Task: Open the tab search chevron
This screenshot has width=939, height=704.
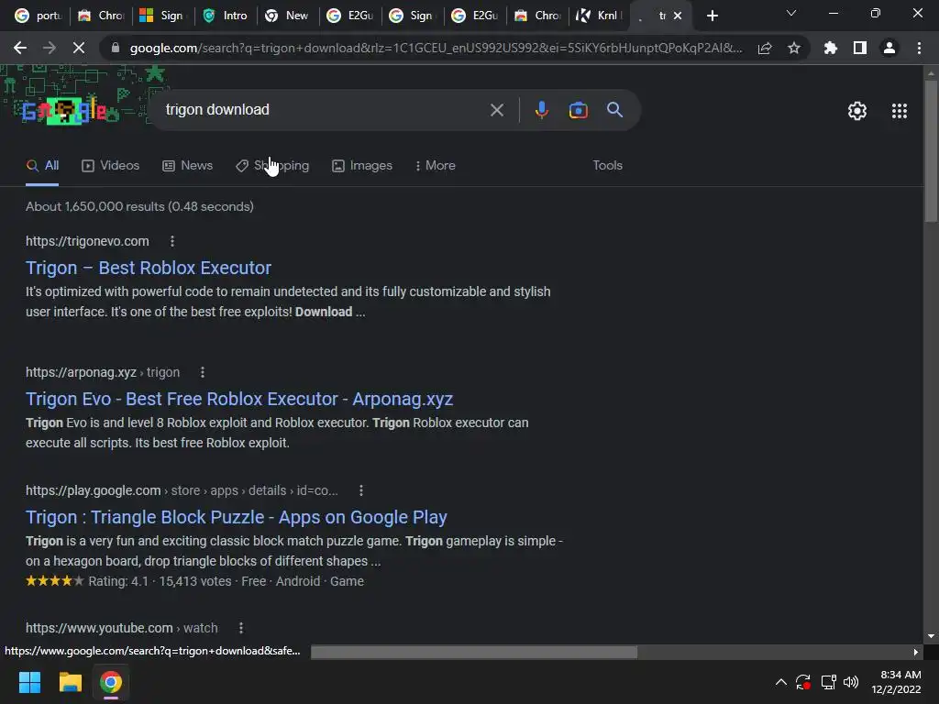Action: tap(791, 13)
